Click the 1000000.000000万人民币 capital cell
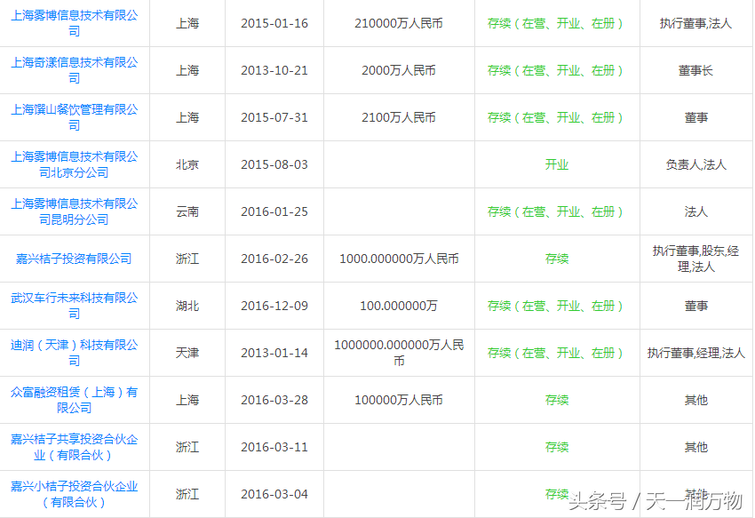This screenshot has width=755, height=518. (x=399, y=353)
